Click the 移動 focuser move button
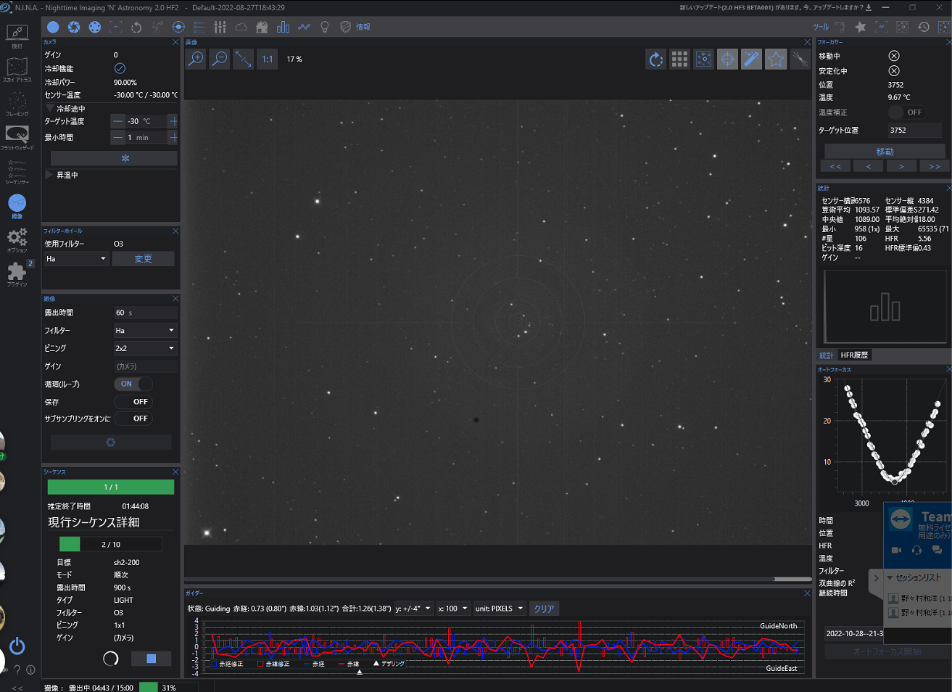 (885, 151)
